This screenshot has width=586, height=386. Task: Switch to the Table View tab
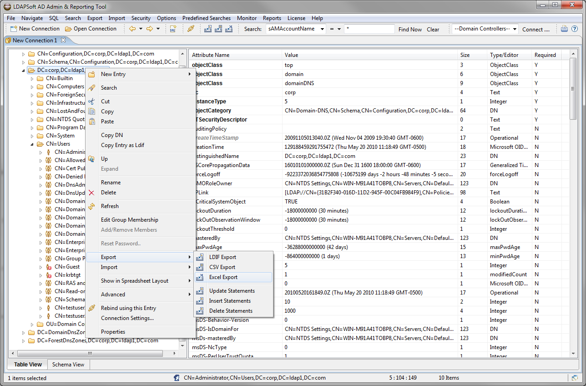tap(28, 365)
